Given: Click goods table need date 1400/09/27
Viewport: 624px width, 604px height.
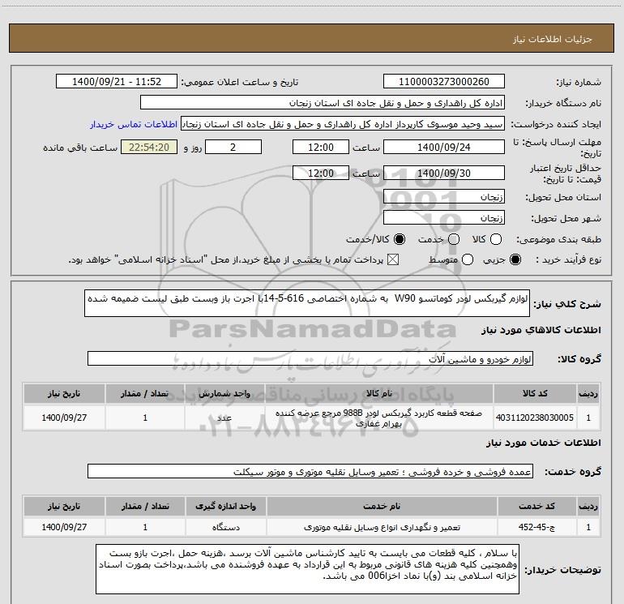Looking at the screenshot, I should pyautogui.click(x=64, y=418).
